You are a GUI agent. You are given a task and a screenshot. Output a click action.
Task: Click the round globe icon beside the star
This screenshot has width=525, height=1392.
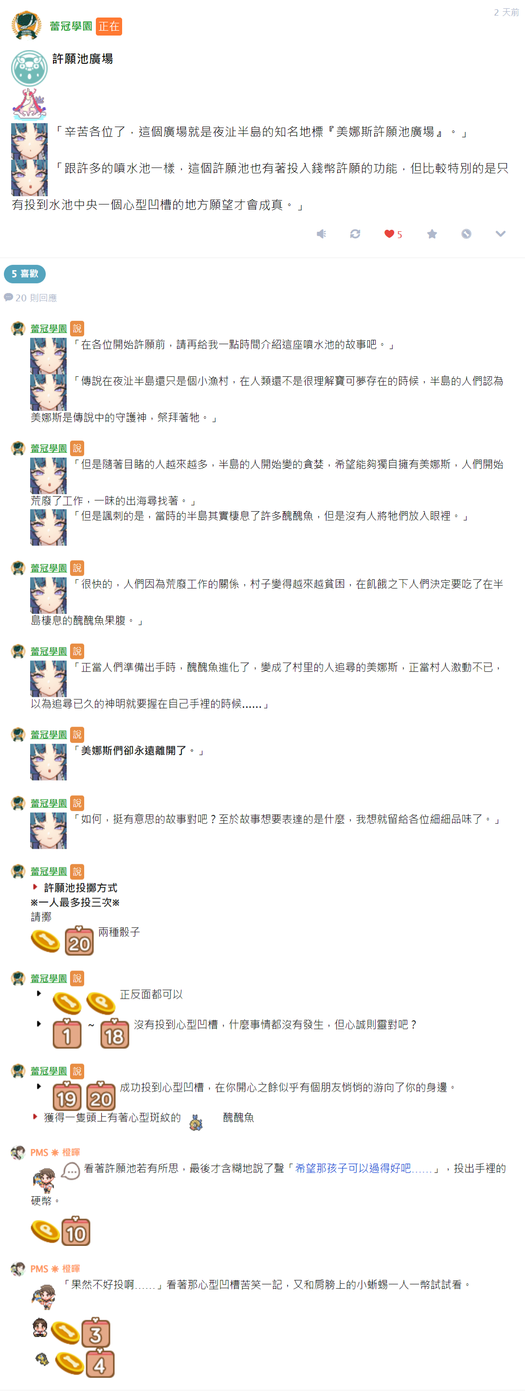tap(466, 233)
